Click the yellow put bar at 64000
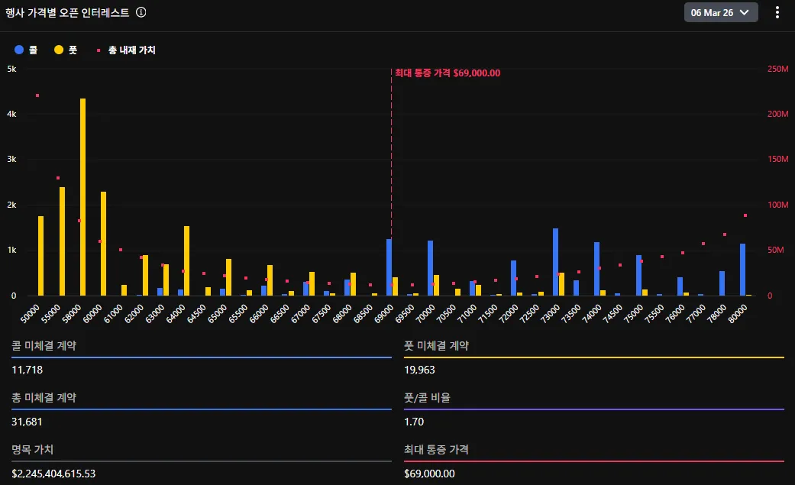 pyautogui.click(x=186, y=260)
